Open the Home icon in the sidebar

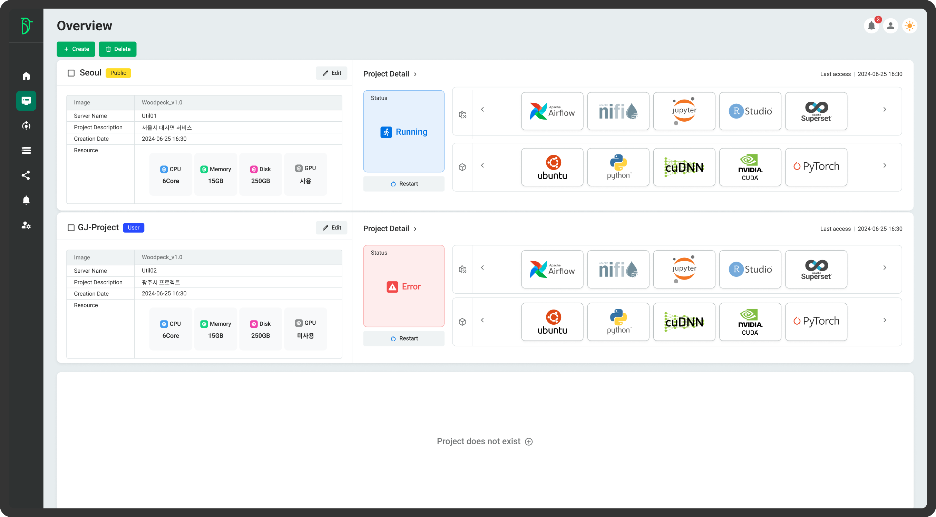point(26,76)
